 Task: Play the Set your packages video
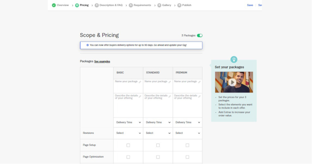(232, 82)
